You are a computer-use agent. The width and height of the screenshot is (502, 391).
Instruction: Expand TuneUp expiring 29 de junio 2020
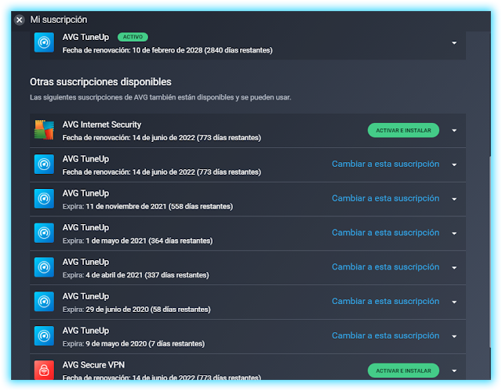click(454, 302)
